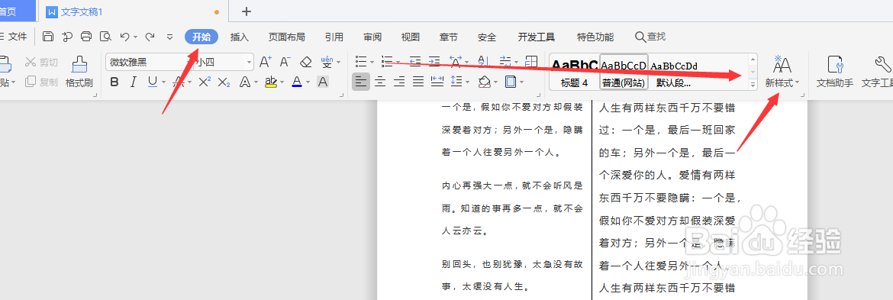Screen dimensions: 893x300
Task: Click the Format Painter (格式刷) brush
Action: click(79, 72)
